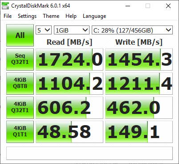Open the Help menu
This screenshot has height=164, width=179.
point(71,16)
